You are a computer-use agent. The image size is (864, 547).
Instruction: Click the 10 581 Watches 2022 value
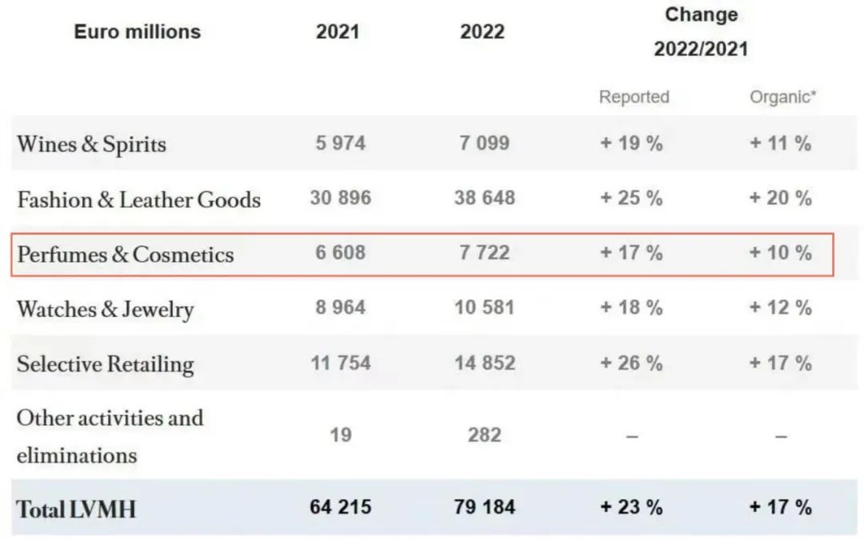[x=484, y=308]
